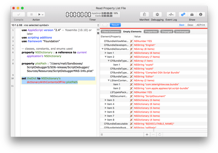Sort by Element/Property column header

(116, 37)
